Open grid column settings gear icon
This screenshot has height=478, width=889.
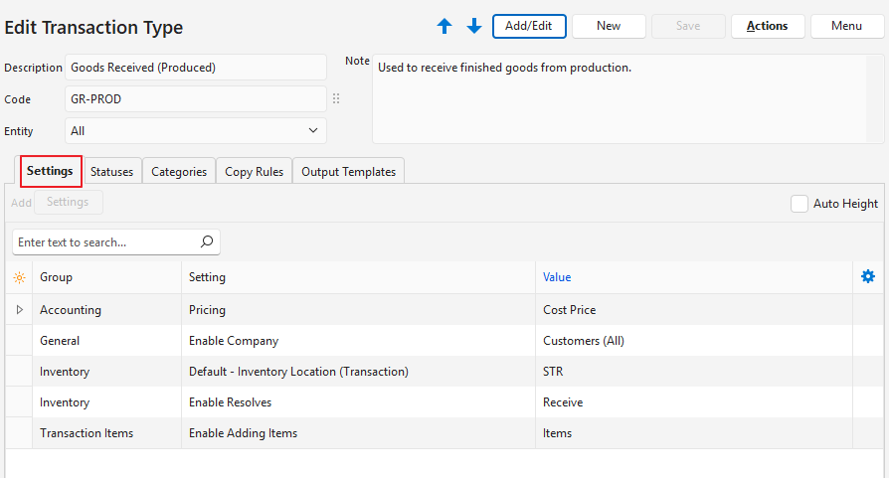[867, 277]
